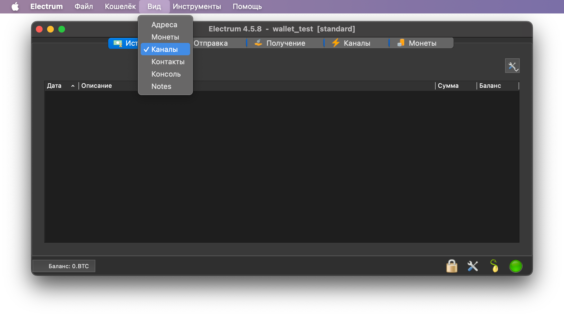Switch to the Получение tab
This screenshot has height=317, width=564.
(x=286, y=43)
